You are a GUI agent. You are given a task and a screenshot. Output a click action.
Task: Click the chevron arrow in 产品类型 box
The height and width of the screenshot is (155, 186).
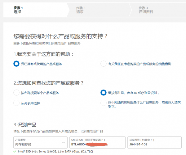coord(64,143)
